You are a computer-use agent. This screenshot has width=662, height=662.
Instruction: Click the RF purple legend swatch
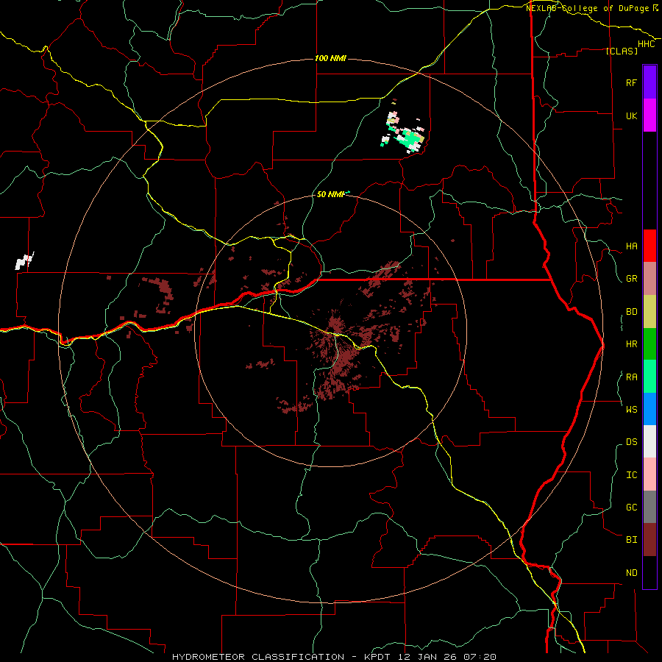point(649,82)
